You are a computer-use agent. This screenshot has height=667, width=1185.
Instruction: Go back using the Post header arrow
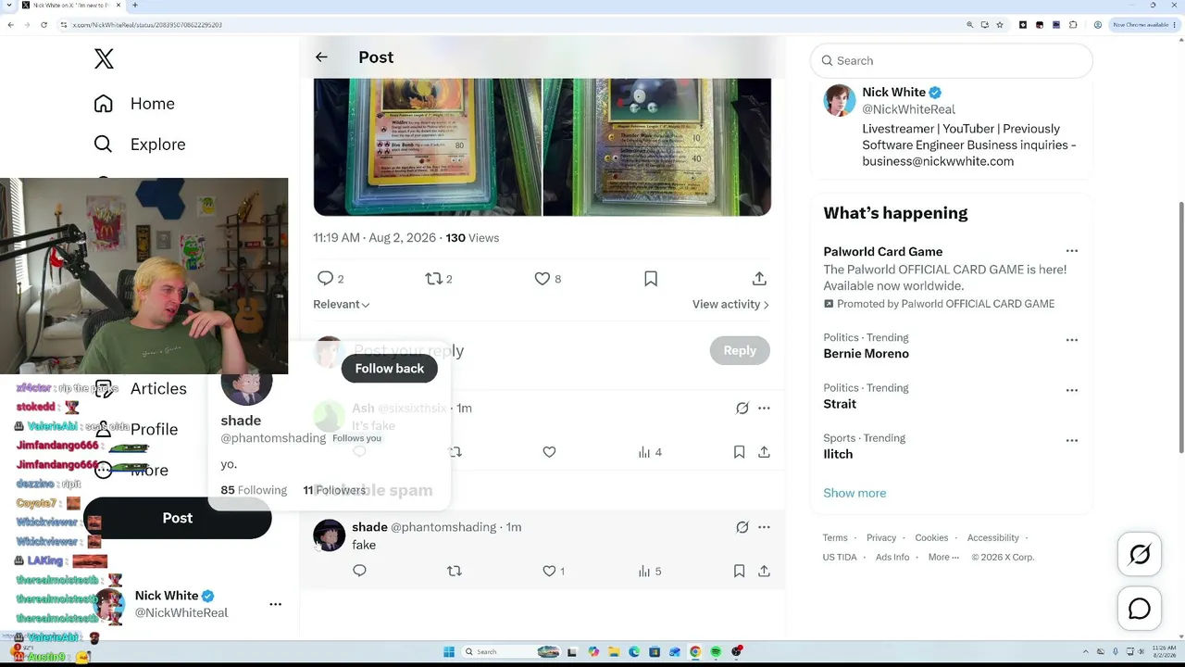tap(321, 57)
